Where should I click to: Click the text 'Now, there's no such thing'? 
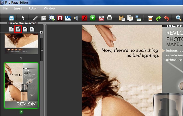coord(130,50)
